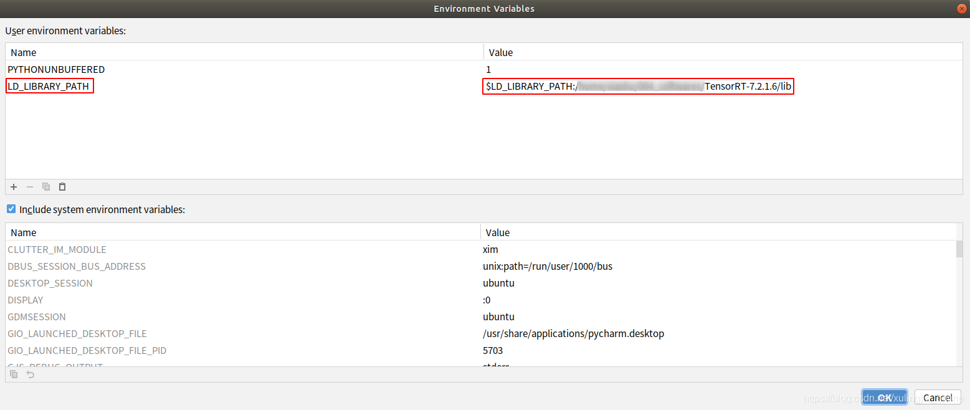Add a new user environment variable
Image resolution: width=970 pixels, height=410 pixels.
coord(13,186)
